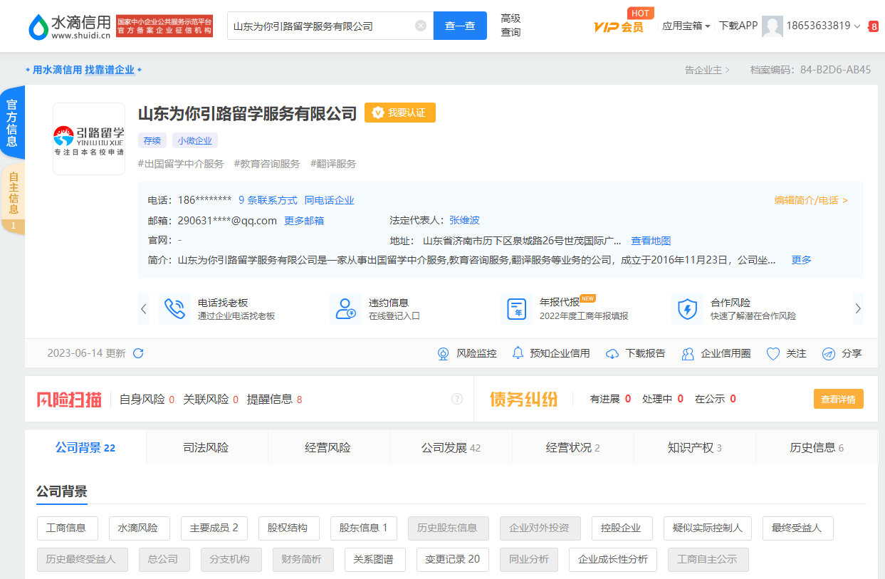Click the 下载报告 cloud icon
This screenshot has height=579, width=885.
tap(612, 354)
